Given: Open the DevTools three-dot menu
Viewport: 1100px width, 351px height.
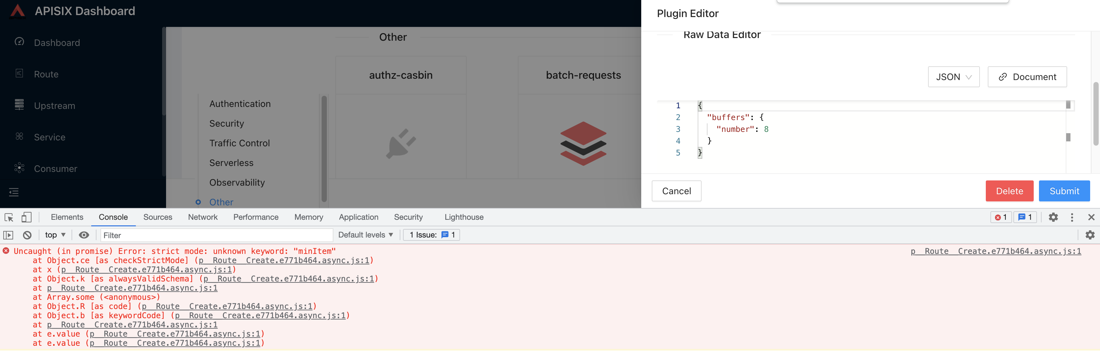Looking at the screenshot, I should click(1072, 217).
